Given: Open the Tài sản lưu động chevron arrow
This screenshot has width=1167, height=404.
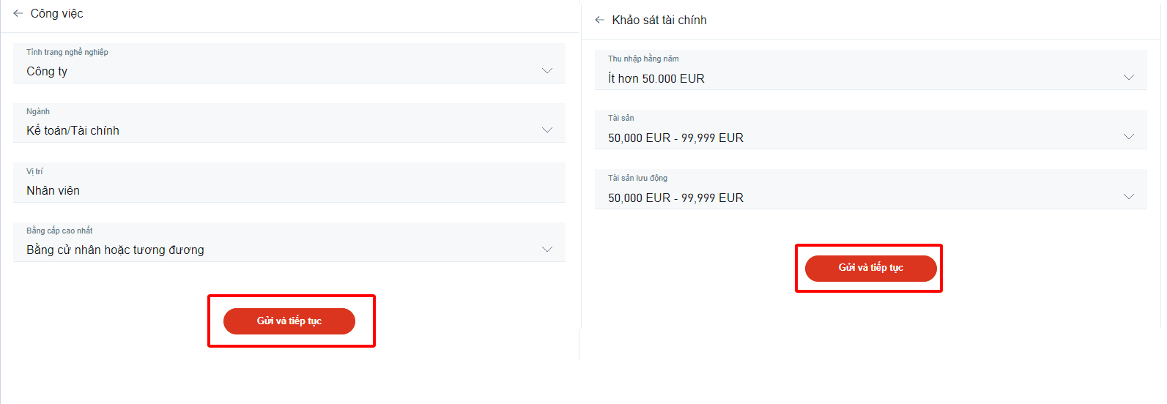Looking at the screenshot, I should point(1129,197).
